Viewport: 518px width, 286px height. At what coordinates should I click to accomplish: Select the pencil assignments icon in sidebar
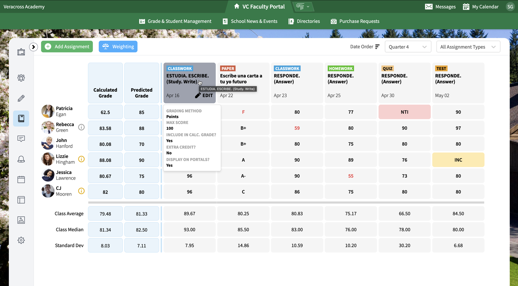pos(21,98)
